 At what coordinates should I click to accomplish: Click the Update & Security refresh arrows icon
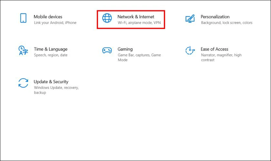(x=23, y=83)
